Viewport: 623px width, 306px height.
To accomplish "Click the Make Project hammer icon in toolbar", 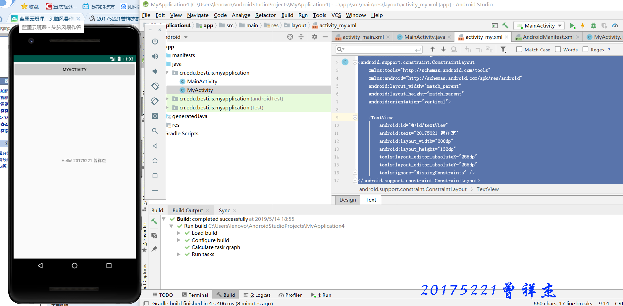I will pyautogui.click(x=505, y=26).
